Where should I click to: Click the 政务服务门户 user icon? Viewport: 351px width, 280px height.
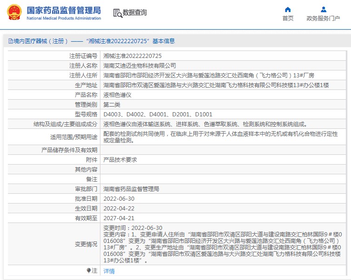(x=323, y=10)
